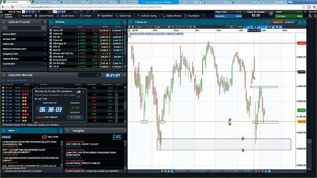Open the Liste de Produits panel menu

(x=3, y=22)
